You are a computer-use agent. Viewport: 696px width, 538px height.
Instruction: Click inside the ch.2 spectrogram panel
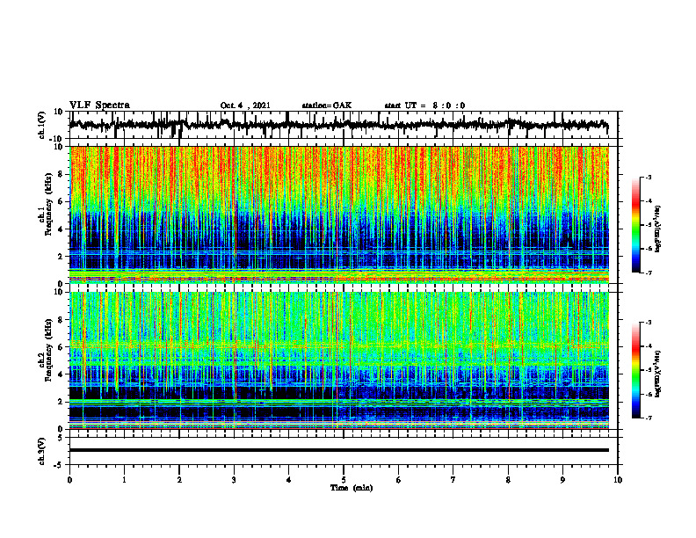click(x=338, y=360)
